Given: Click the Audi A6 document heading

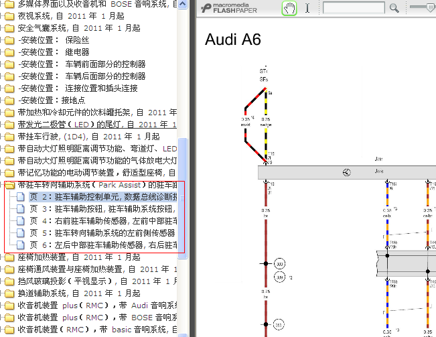Looking at the screenshot, I should point(233,40).
